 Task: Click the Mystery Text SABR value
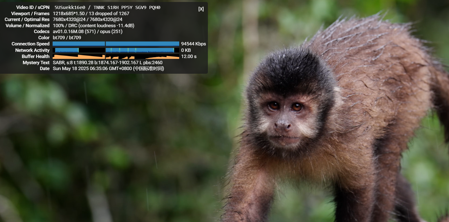click(x=107, y=63)
